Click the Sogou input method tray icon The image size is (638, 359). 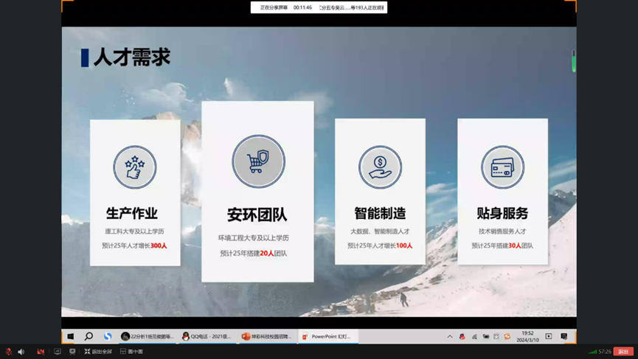coord(507,336)
